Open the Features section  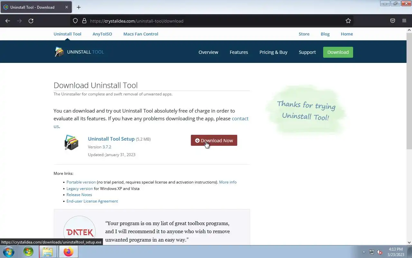coord(239,52)
